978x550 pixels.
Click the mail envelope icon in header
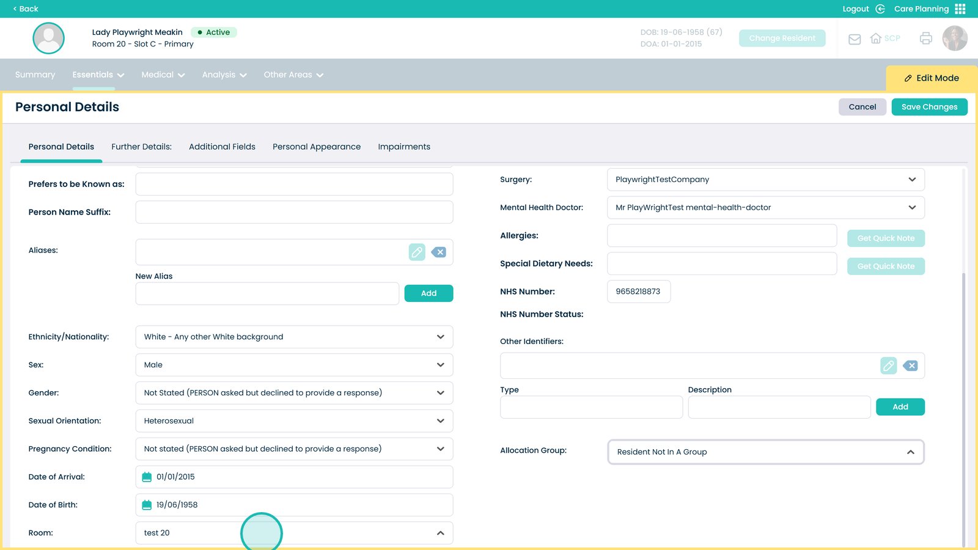click(855, 39)
